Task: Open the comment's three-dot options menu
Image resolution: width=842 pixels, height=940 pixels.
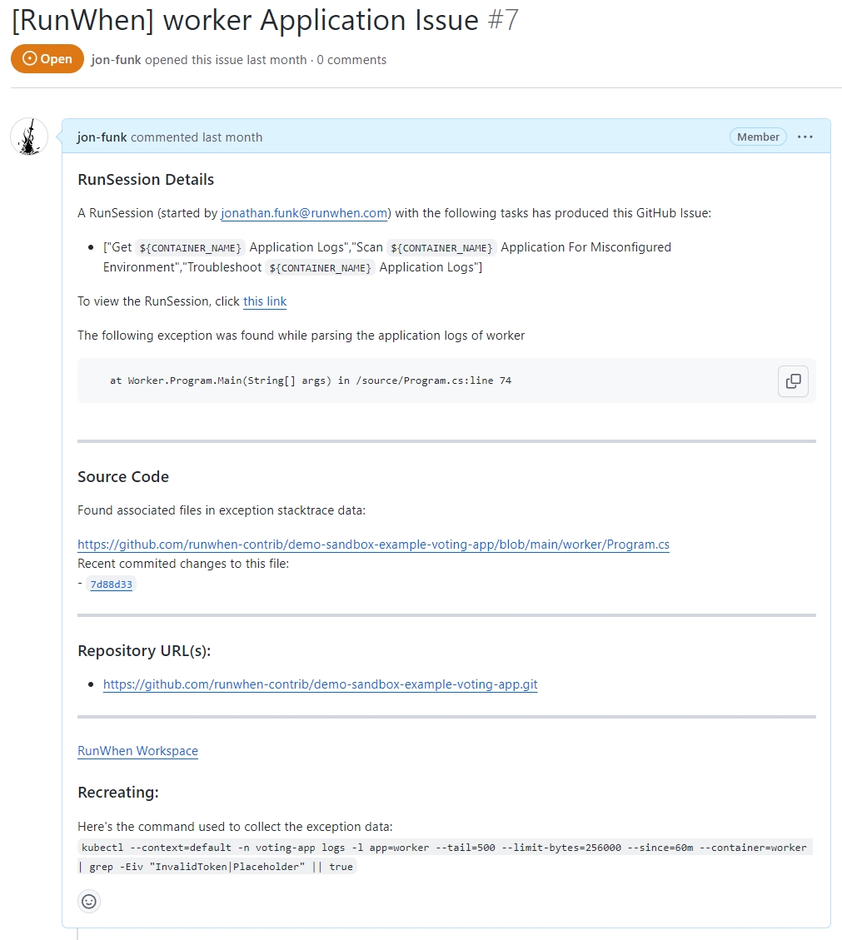Action: click(x=805, y=137)
